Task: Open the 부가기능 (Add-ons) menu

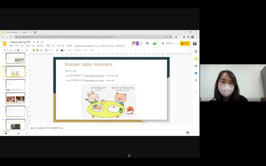Action: pyautogui.click(x=61, y=46)
